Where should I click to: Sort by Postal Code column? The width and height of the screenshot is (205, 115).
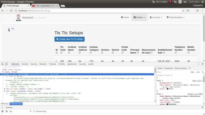122,53
